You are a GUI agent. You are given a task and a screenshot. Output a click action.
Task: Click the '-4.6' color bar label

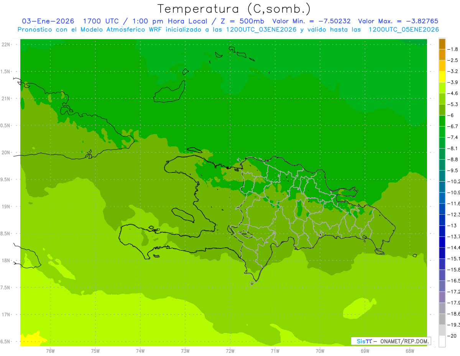click(453, 93)
